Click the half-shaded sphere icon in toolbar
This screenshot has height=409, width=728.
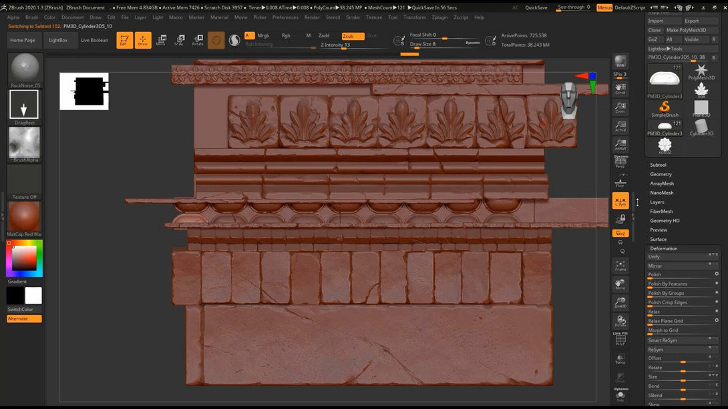tap(234, 40)
